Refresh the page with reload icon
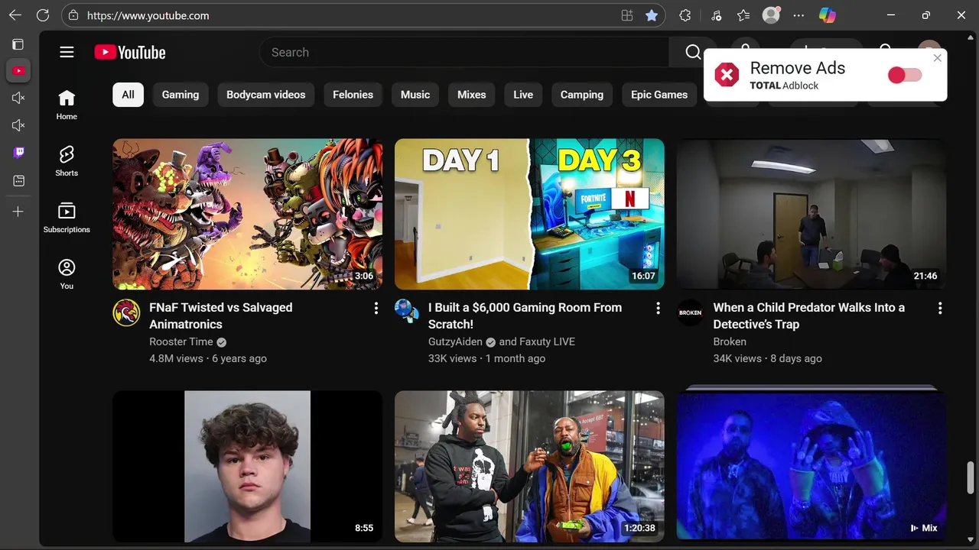The width and height of the screenshot is (979, 550). pyautogui.click(x=43, y=15)
